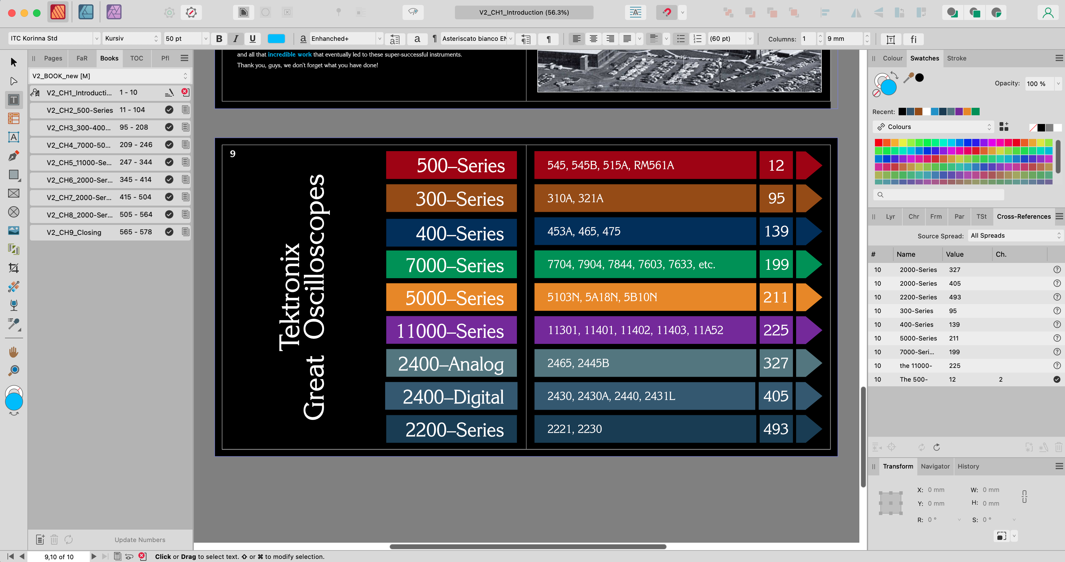
Task: Switch to the TOC tab
Action: point(136,58)
